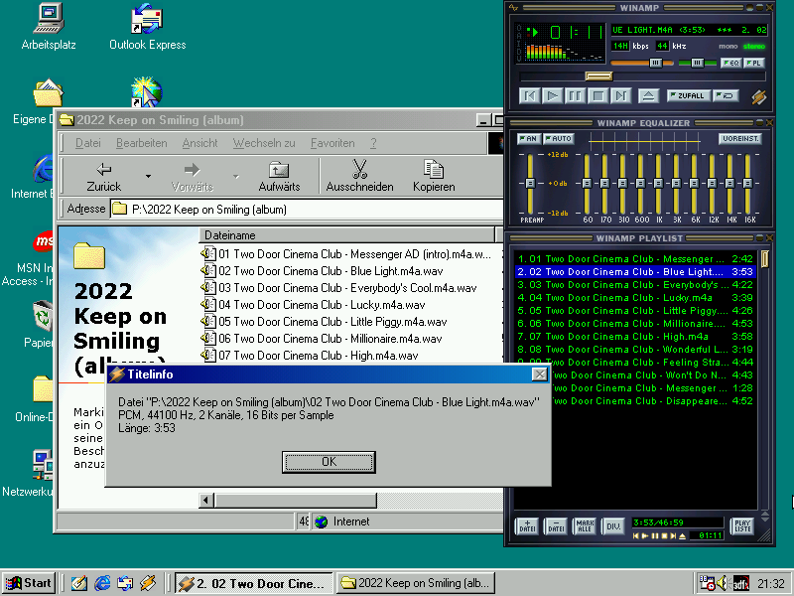Click the Winamp eject button
Screen dimensions: 794x596
[x=649, y=95]
